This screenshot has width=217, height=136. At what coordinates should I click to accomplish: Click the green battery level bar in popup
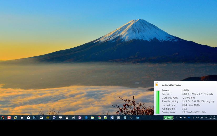pyautogui.click(x=157, y=102)
